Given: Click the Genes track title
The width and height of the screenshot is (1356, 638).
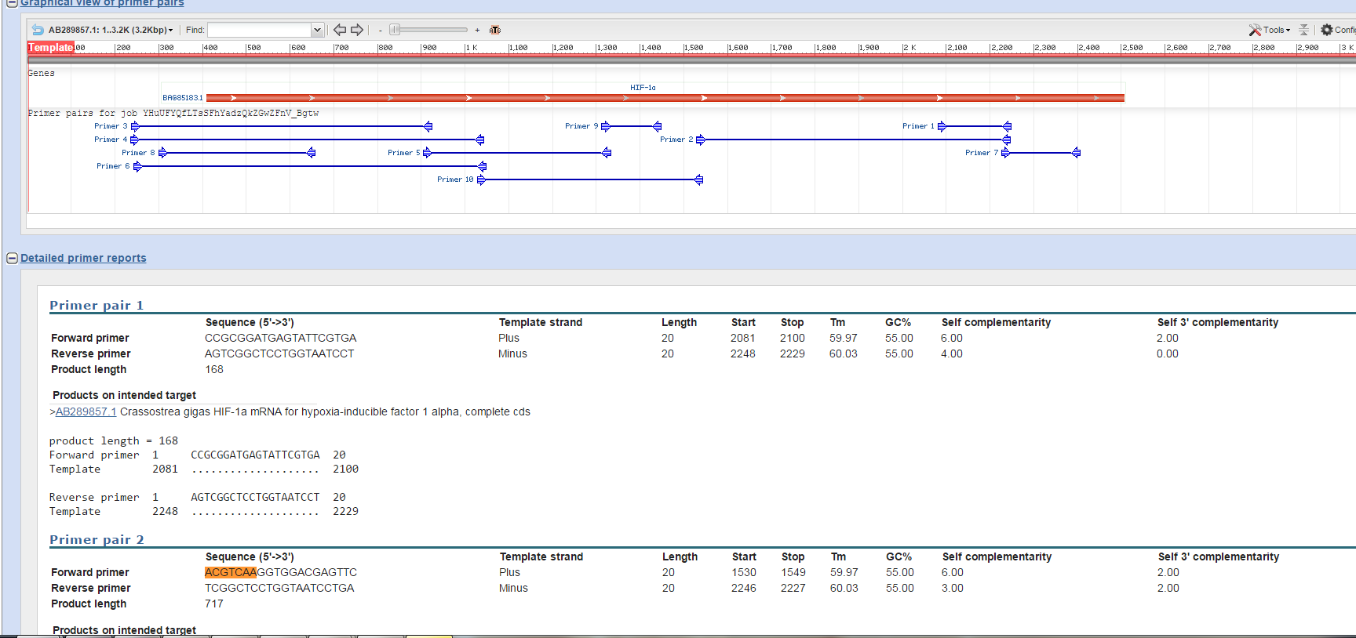Looking at the screenshot, I should (x=42, y=73).
